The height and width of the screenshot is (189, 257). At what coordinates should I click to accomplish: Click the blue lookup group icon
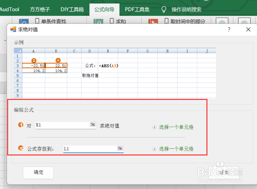(x=24, y=21)
